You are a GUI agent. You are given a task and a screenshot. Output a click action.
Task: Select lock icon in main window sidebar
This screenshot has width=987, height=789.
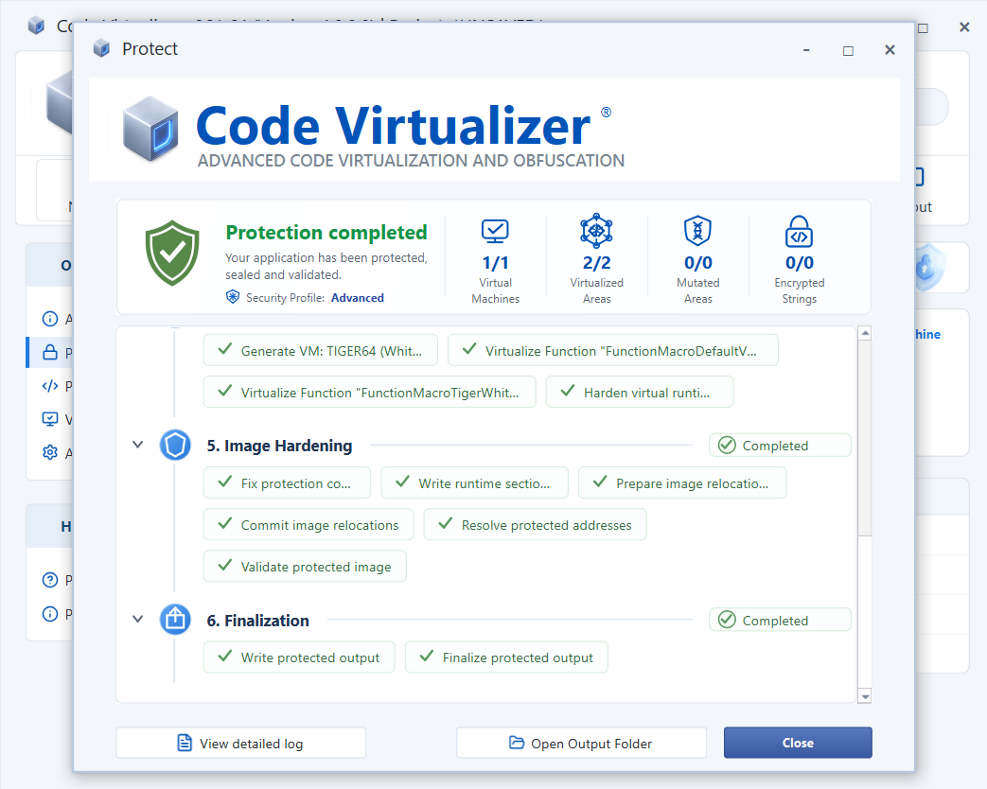coord(50,352)
